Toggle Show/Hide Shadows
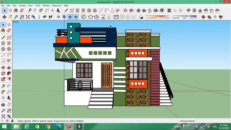The height and width of the screenshot is (130, 231). click(141, 17)
